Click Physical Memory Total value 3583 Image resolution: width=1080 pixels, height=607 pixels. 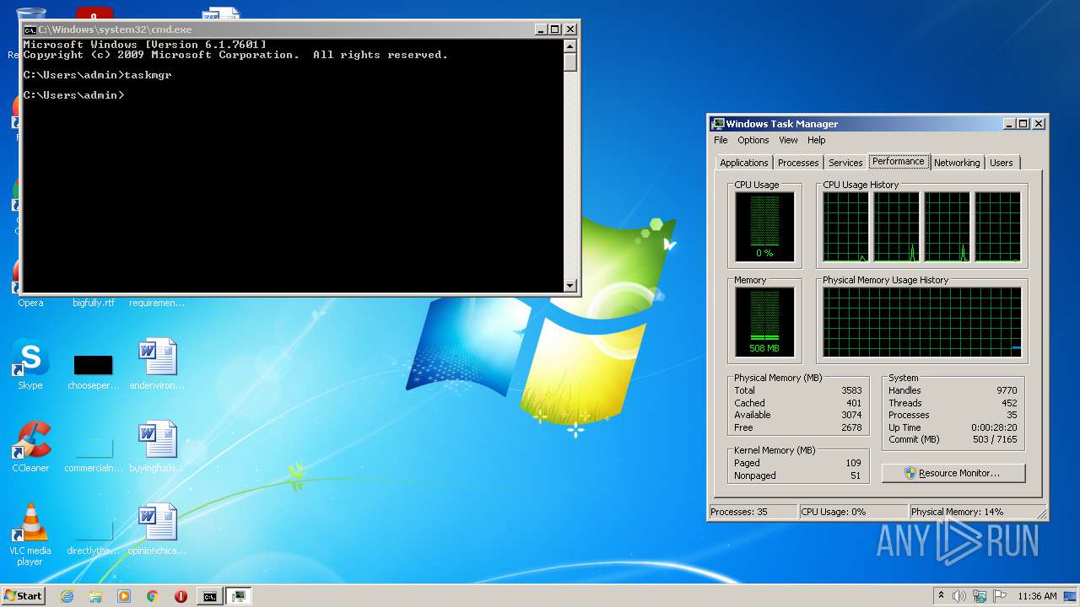851,390
